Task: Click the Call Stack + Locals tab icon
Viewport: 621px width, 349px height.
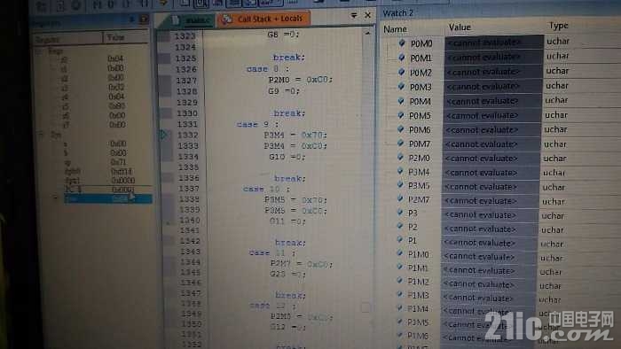Action: [x=227, y=19]
